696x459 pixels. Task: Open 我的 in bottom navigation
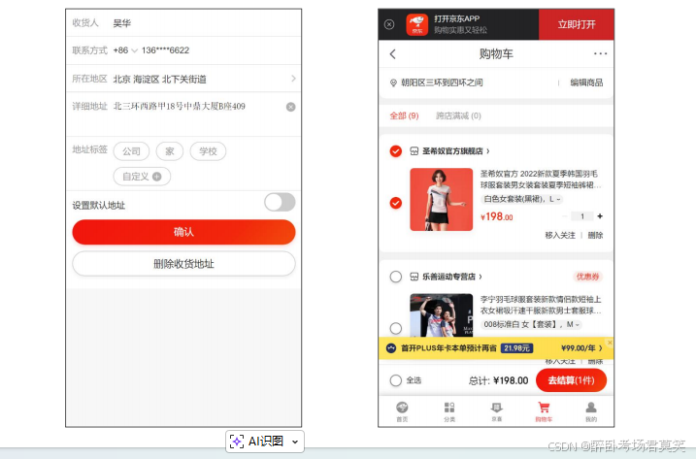click(x=591, y=411)
